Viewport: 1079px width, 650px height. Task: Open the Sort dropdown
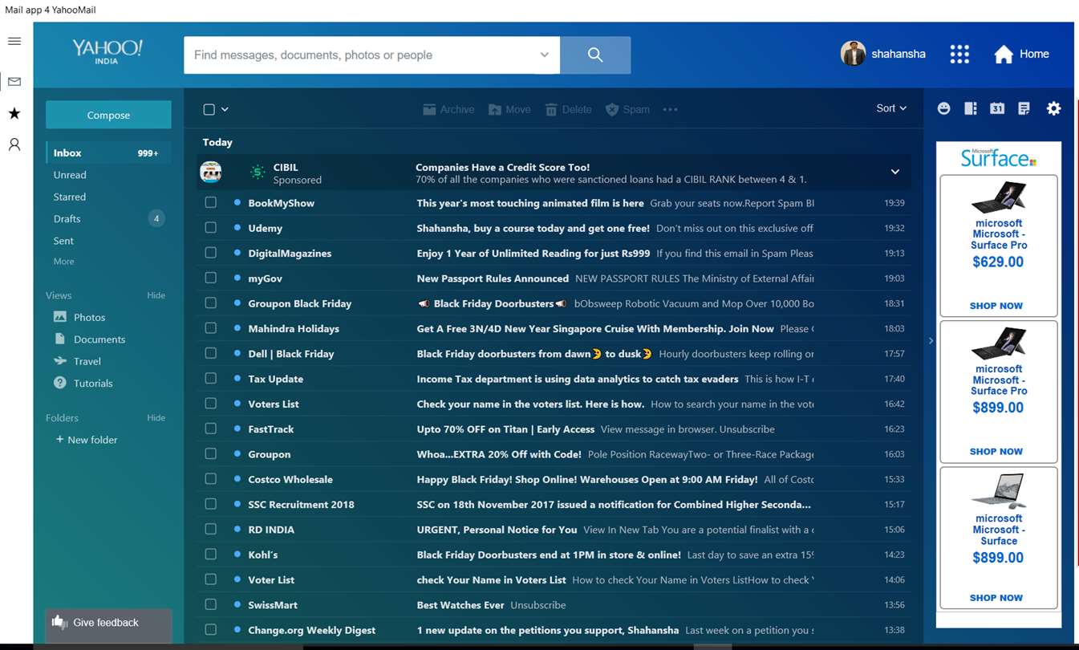click(x=891, y=108)
